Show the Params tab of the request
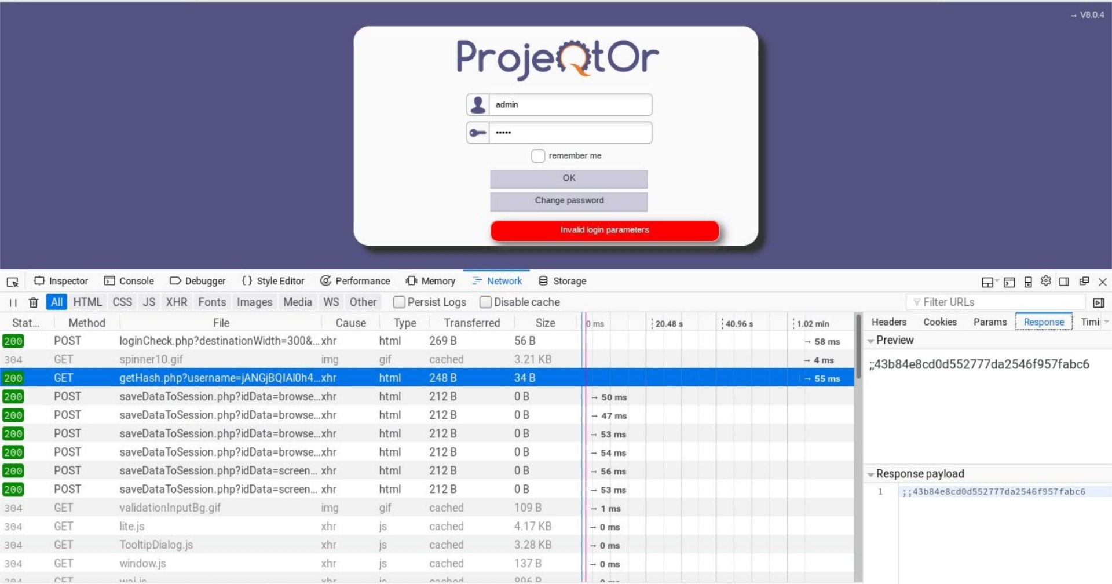This screenshot has width=1112, height=584. coord(990,322)
